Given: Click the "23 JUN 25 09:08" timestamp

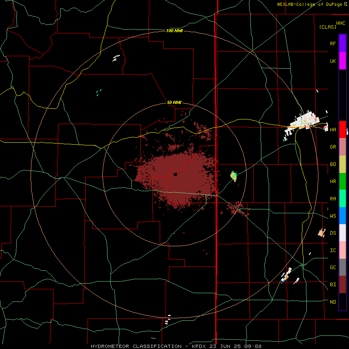Looking at the screenshot, I should (236, 346).
